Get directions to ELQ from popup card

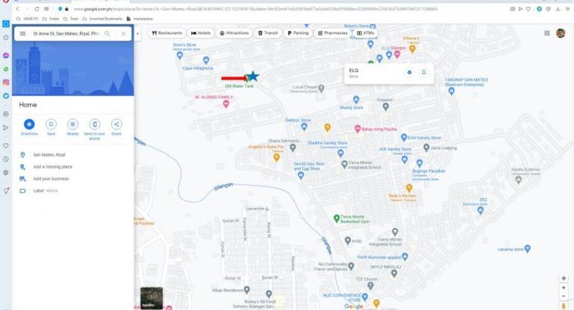(x=409, y=73)
